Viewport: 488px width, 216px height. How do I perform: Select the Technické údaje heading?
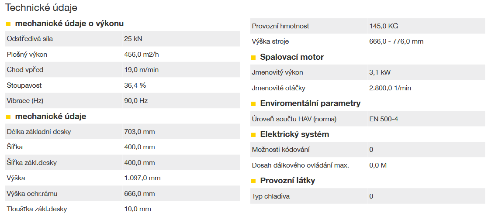point(42,8)
